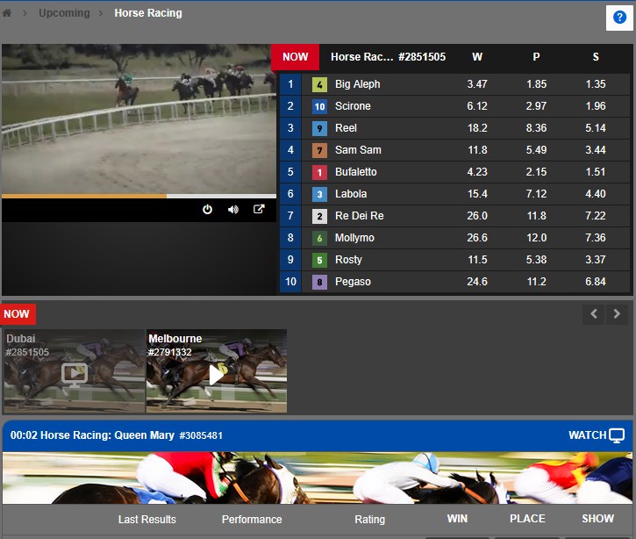Select Sam Sam place odds 5.49
This screenshot has height=539, width=636.
coord(536,150)
